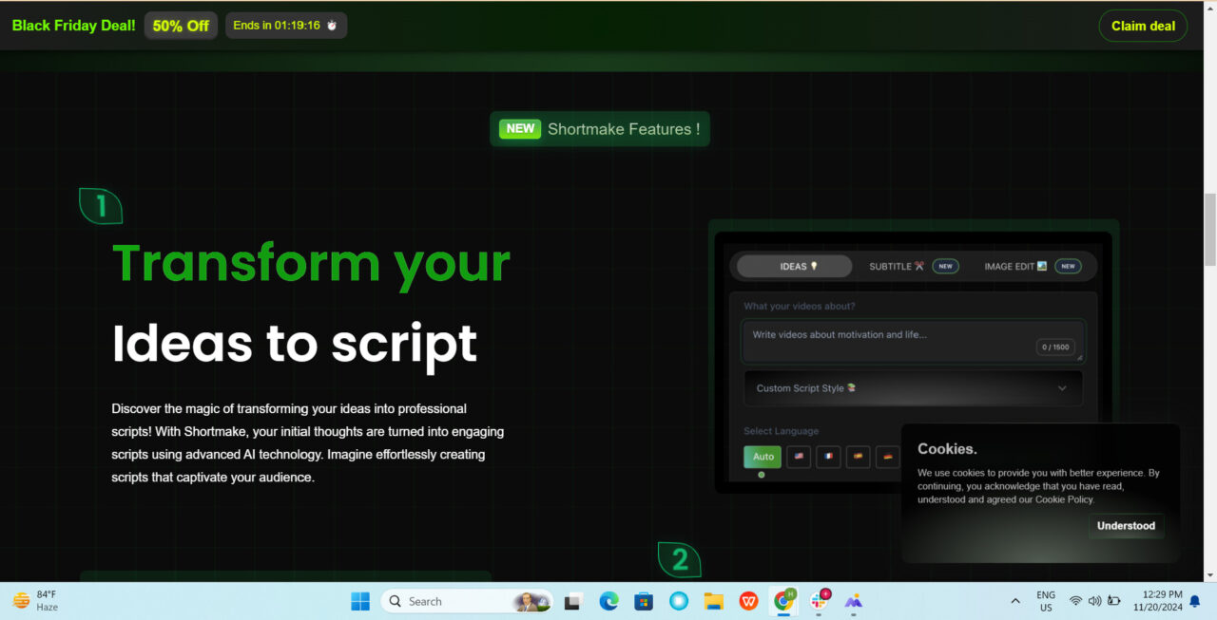This screenshot has height=620, width=1217.
Task: Launch Microsoft Store from the taskbar
Action: pyautogui.click(x=644, y=601)
